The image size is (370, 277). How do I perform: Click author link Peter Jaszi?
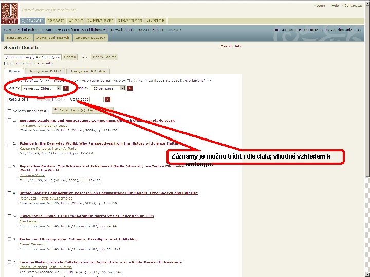pyautogui.click(x=28, y=199)
